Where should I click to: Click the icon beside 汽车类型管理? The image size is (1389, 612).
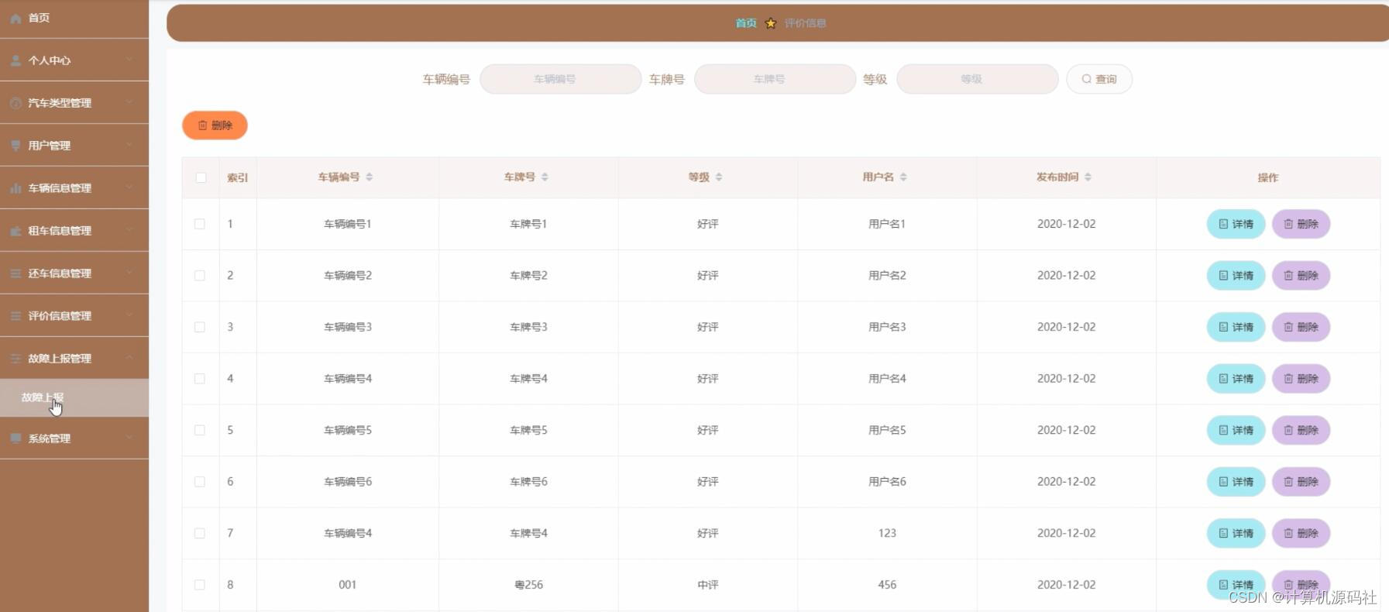[15, 103]
